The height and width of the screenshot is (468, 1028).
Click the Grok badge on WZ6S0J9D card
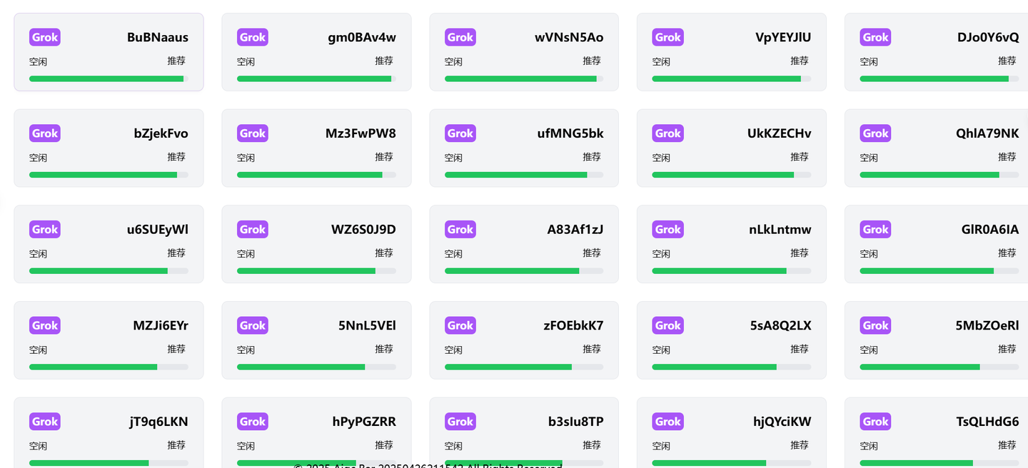252,229
